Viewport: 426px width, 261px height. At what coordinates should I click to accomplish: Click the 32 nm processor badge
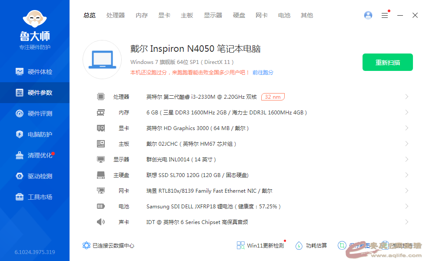tap(273, 97)
